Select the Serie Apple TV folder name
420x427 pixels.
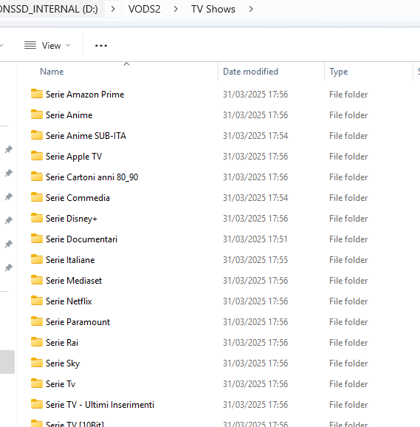(x=74, y=157)
